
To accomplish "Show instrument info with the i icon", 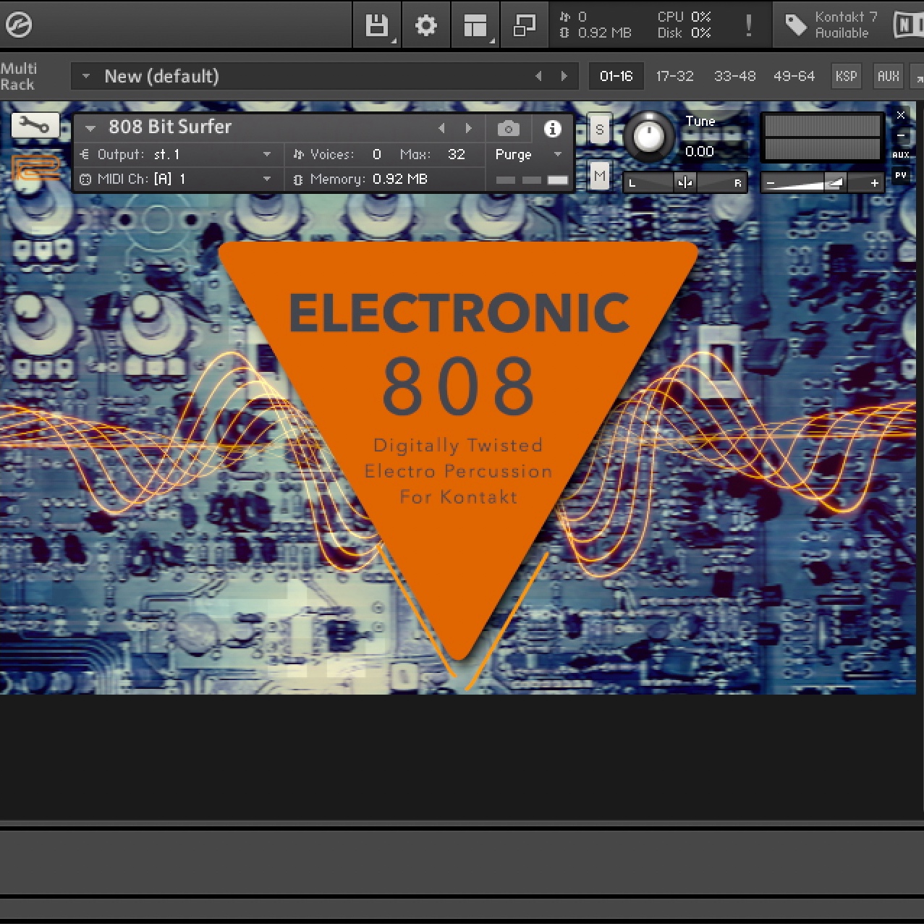I will pyautogui.click(x=552, y=128).
